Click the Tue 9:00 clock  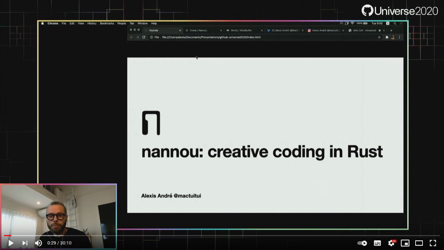pyautogui.click(x=377, y=23)
